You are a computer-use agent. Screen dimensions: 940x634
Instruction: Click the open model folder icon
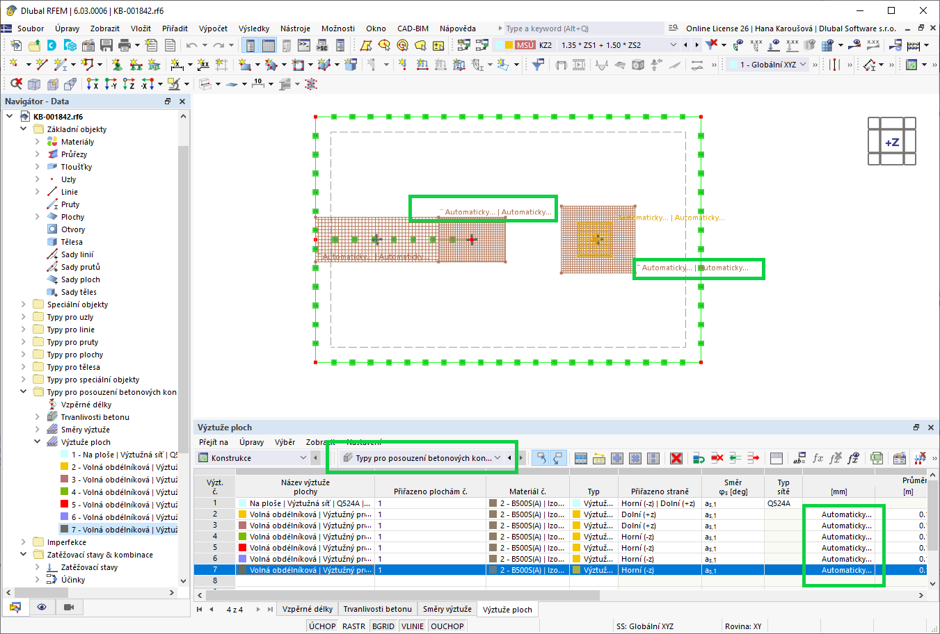coord(34,45)
